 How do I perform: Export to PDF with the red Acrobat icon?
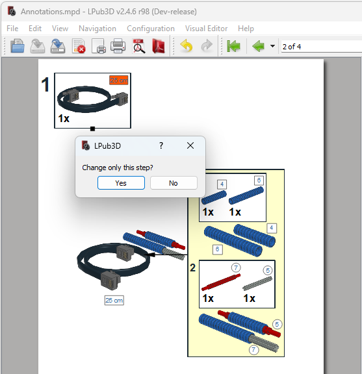[159, 46]
